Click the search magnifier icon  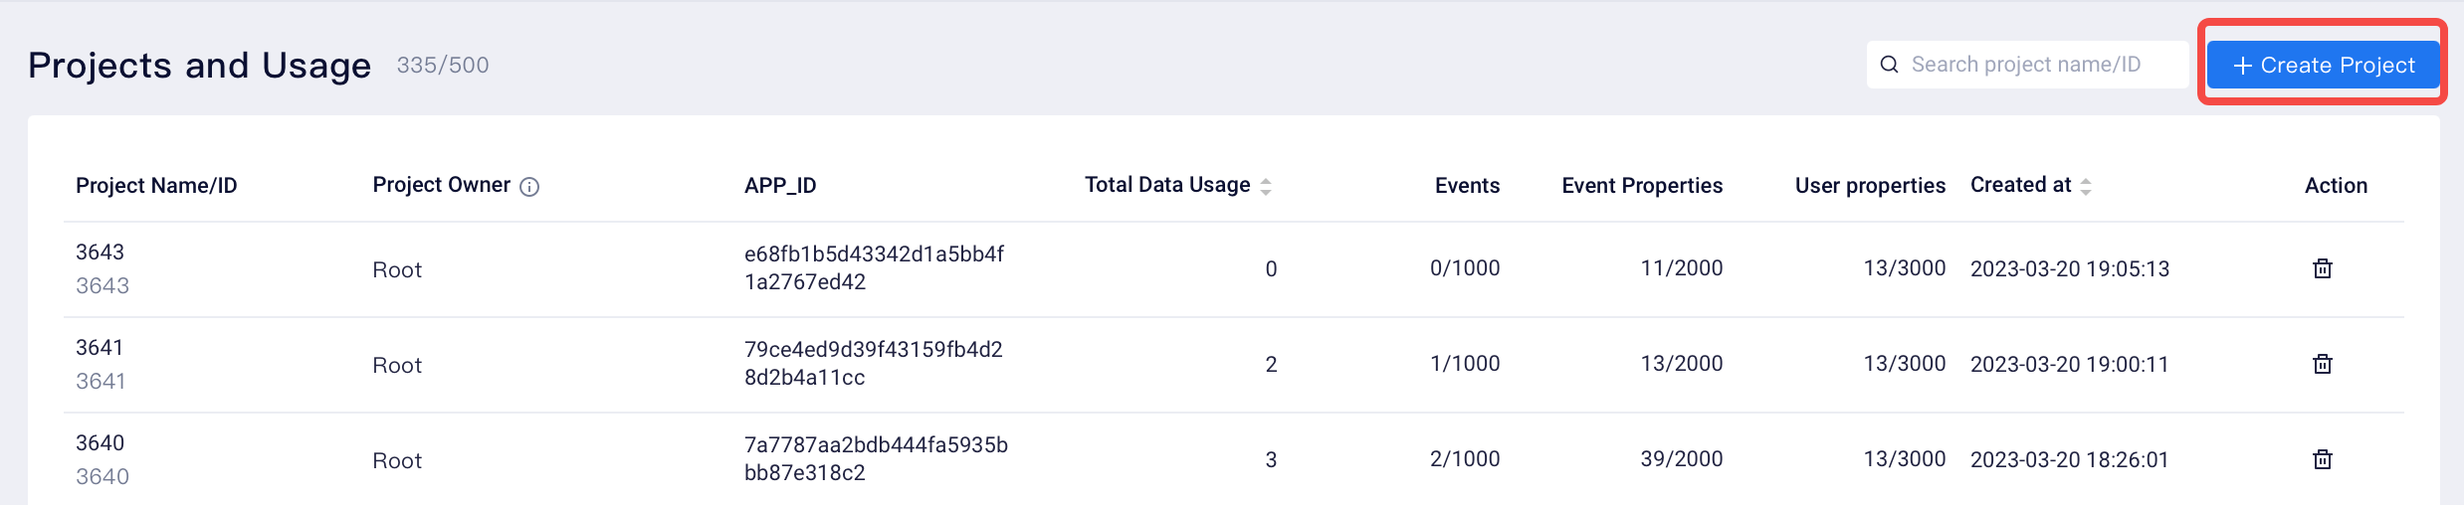[1889, 65]
